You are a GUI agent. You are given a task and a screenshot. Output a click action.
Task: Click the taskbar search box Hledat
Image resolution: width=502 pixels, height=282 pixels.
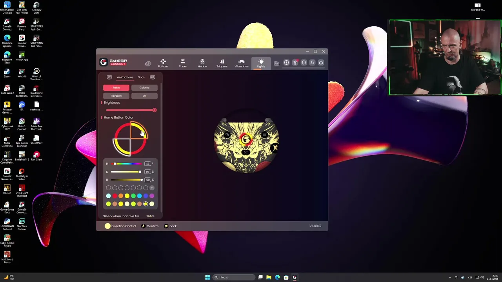point(234,277)
